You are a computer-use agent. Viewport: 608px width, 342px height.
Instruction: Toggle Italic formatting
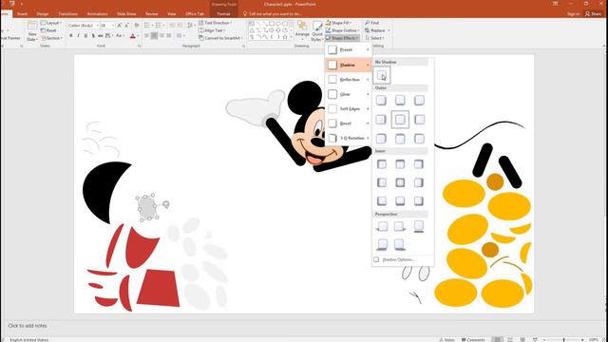[78, 36]
